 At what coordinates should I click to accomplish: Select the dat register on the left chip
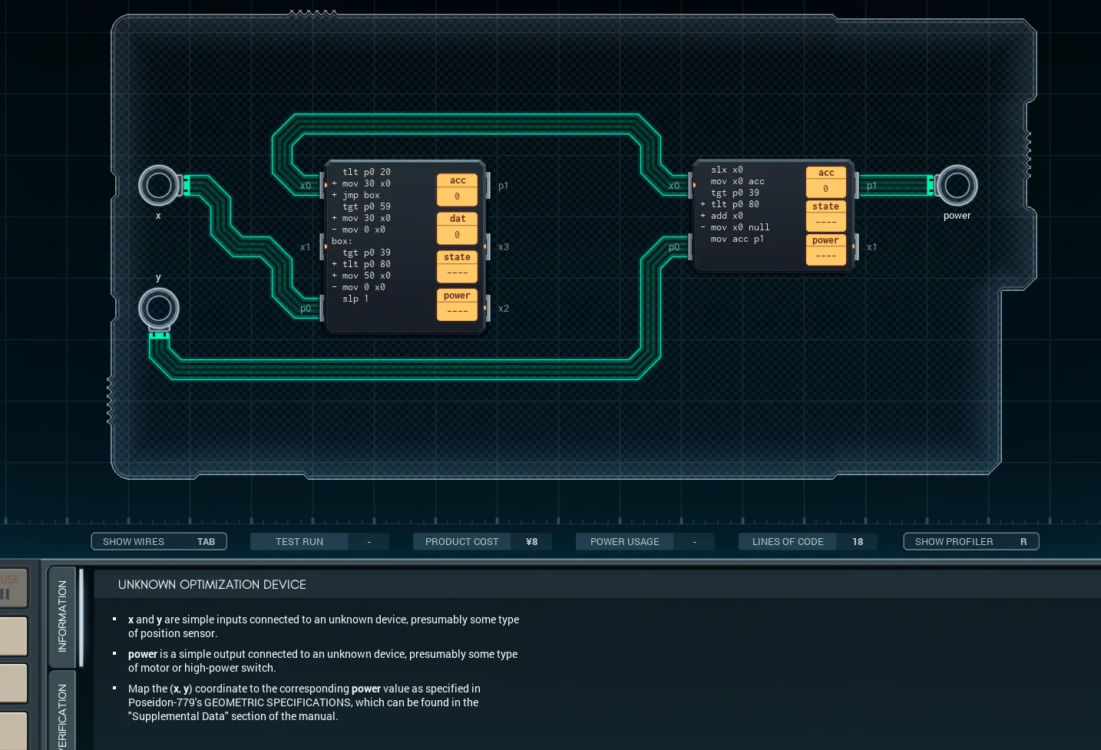[x=457, y=226]
